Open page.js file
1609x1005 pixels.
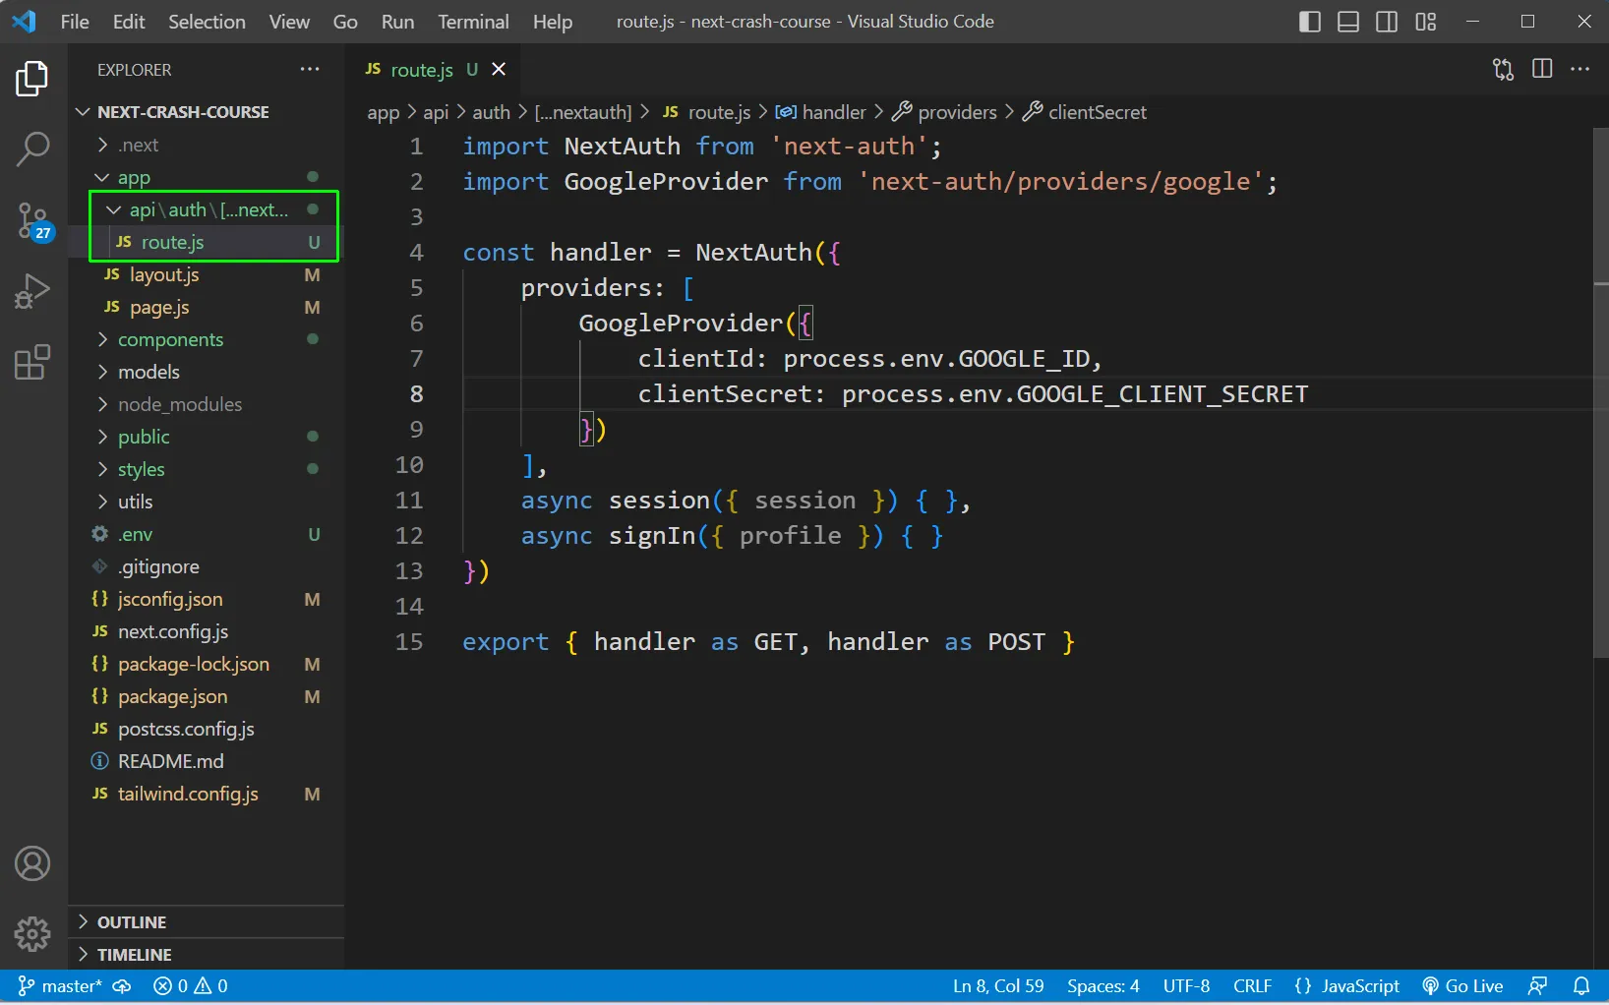[207, 307]
